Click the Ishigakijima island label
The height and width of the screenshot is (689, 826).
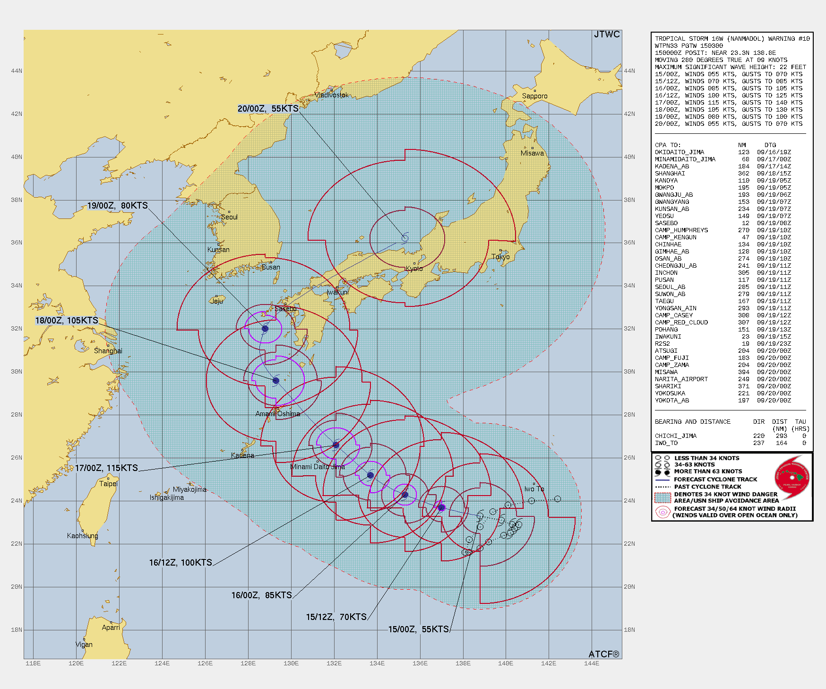click(167, 497)
